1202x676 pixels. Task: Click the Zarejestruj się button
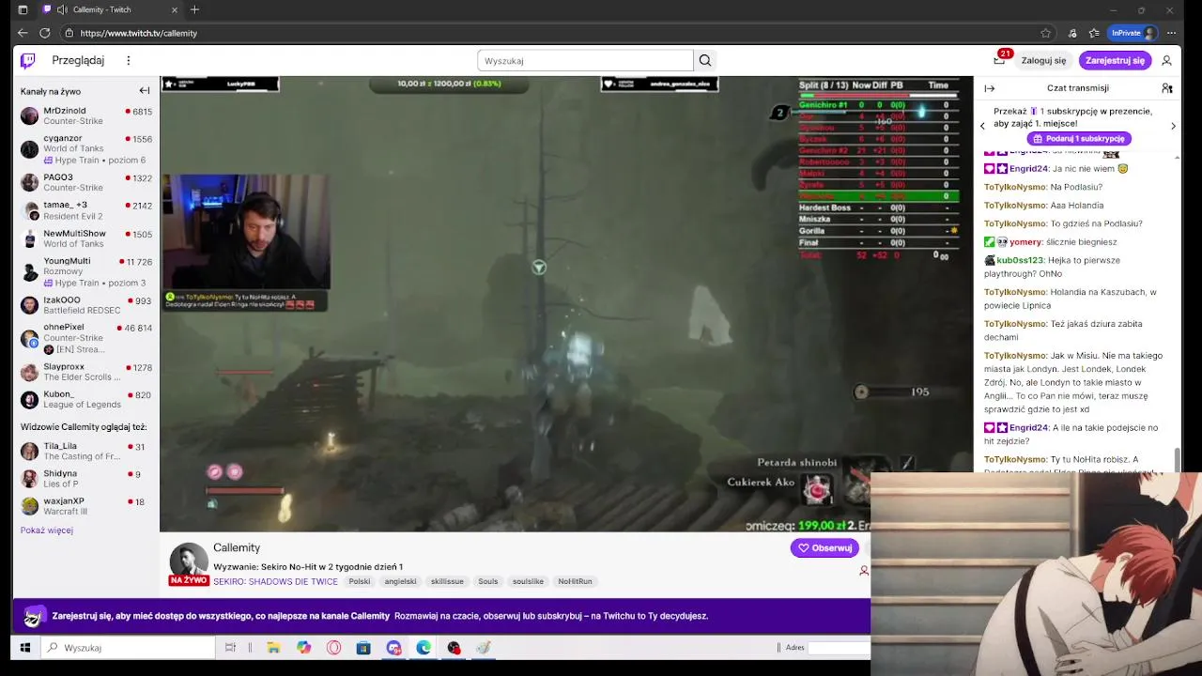pos(1115,60)
